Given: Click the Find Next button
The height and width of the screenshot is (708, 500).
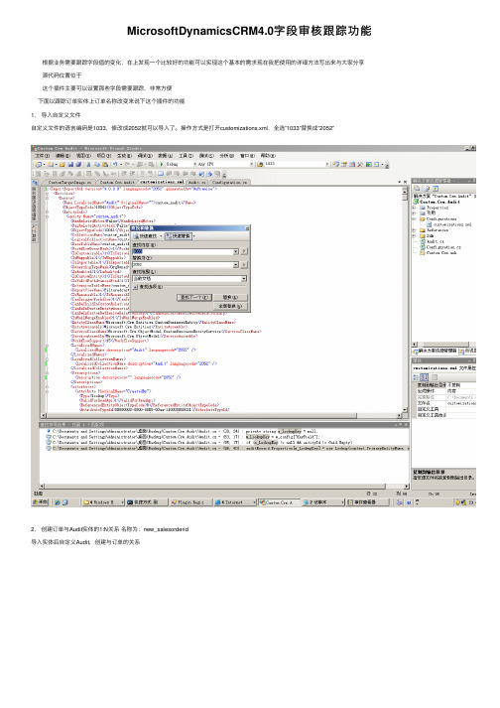Looking at the screenshot, I should point(194,297).
